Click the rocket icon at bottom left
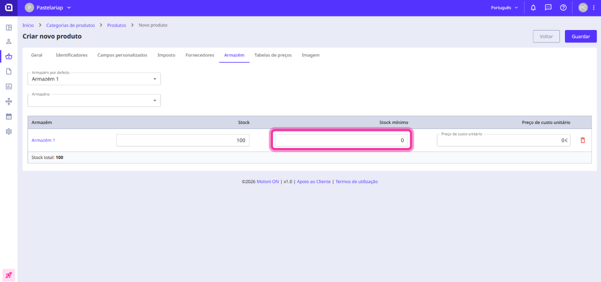This screenshot has height=282, width=601. pyautogui.click(x=9, y=275)
